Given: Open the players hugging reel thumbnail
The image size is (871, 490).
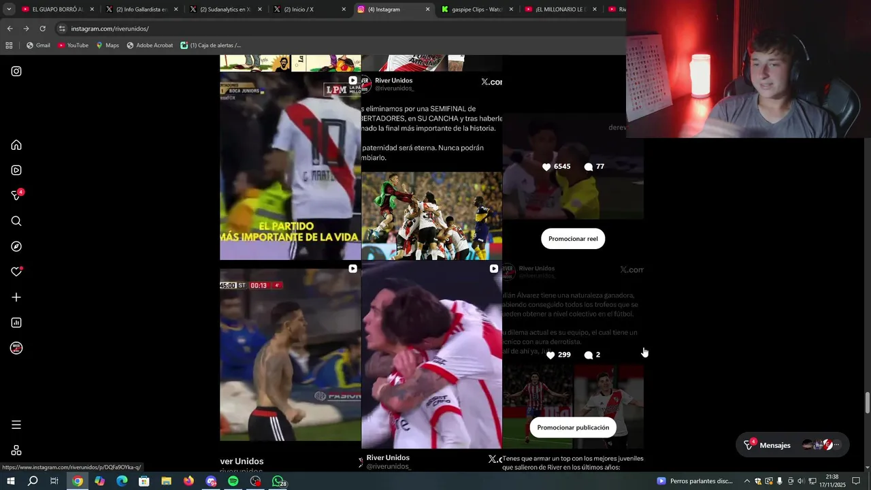Looking at the screenshot, I should (431, 355).
